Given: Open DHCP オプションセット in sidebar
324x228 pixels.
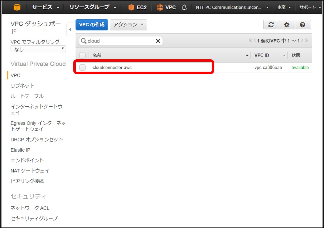Looking at the screenshot, I should coord(37,139).
